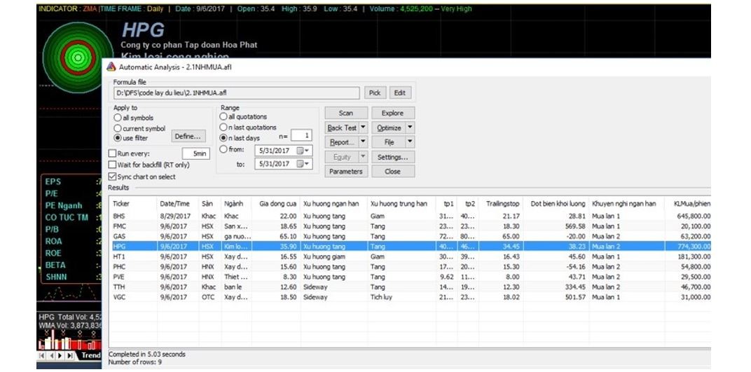Expand the Back Test dropdown arrow

click(364, 128)
